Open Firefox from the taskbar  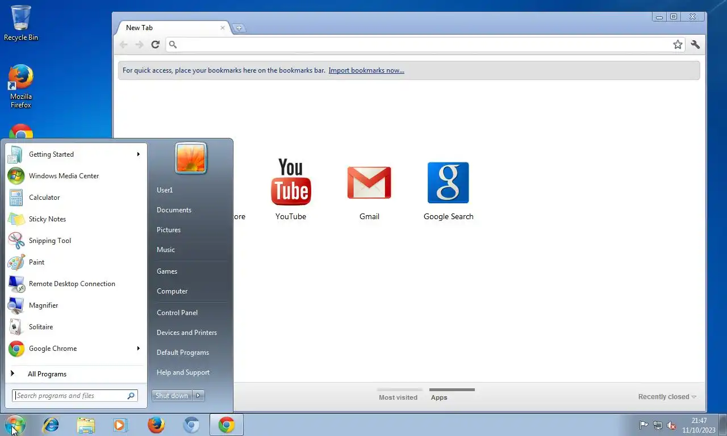tap(156, 425)
